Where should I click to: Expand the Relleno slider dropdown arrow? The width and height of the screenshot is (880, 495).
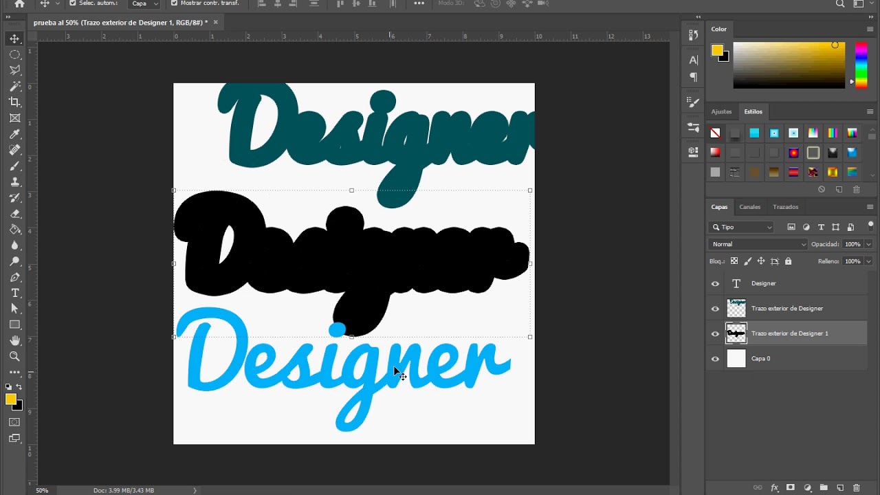click(x=868, y=261)
